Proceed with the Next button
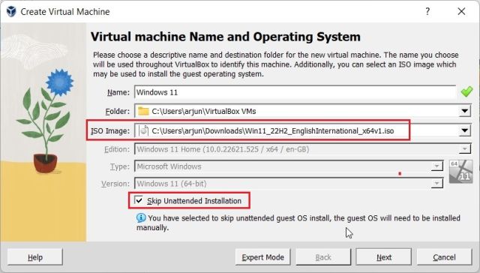This screenshot has width=480, height=273. pyautogui.click(x=383, y=257)
